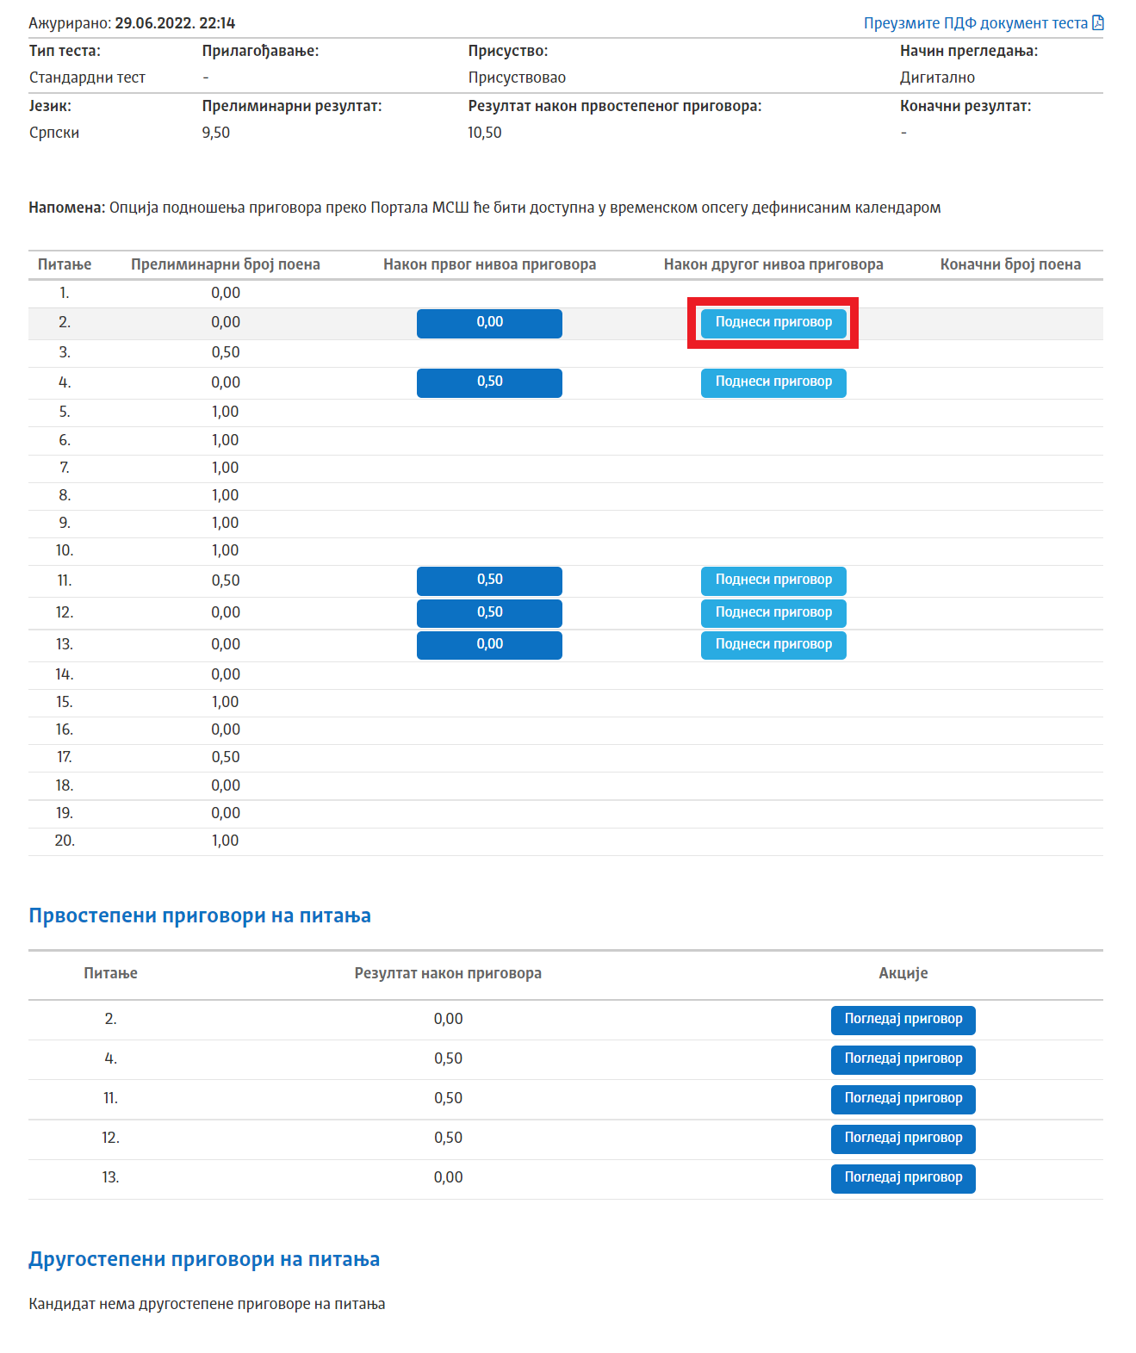The image size is (1136, 1353).
Task: Click the PDF icon beside the download link
Action: click(x=1098, y=22)
